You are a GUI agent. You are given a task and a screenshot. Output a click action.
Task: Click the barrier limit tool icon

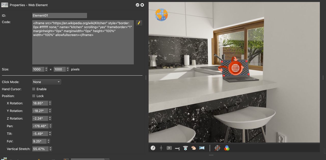click(178, 148)
